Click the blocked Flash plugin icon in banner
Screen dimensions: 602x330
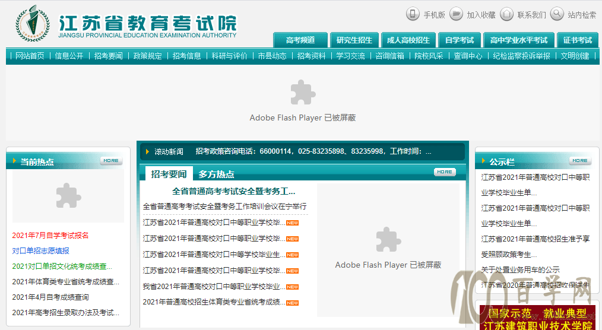coord(303,92)
